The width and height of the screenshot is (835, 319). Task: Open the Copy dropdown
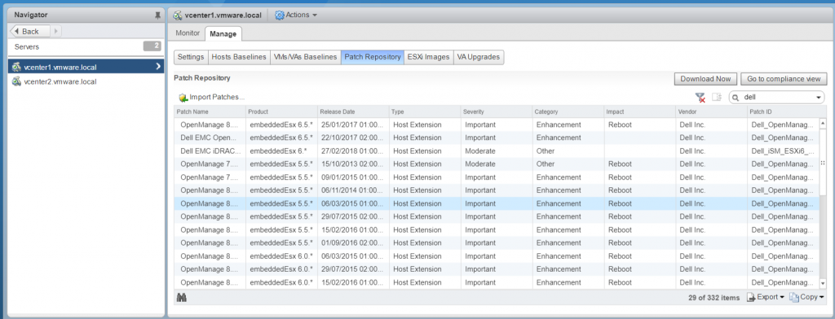(806, 297)
